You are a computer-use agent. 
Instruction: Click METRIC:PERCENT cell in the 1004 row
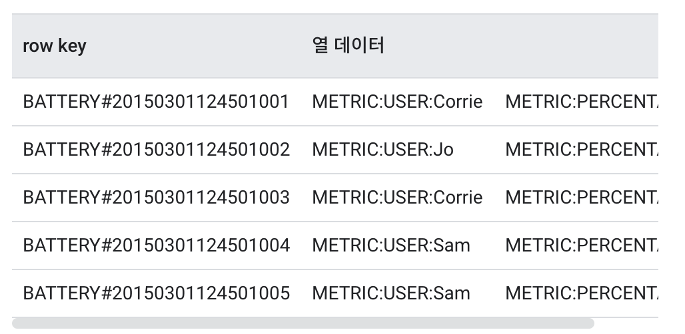point(582,246)
